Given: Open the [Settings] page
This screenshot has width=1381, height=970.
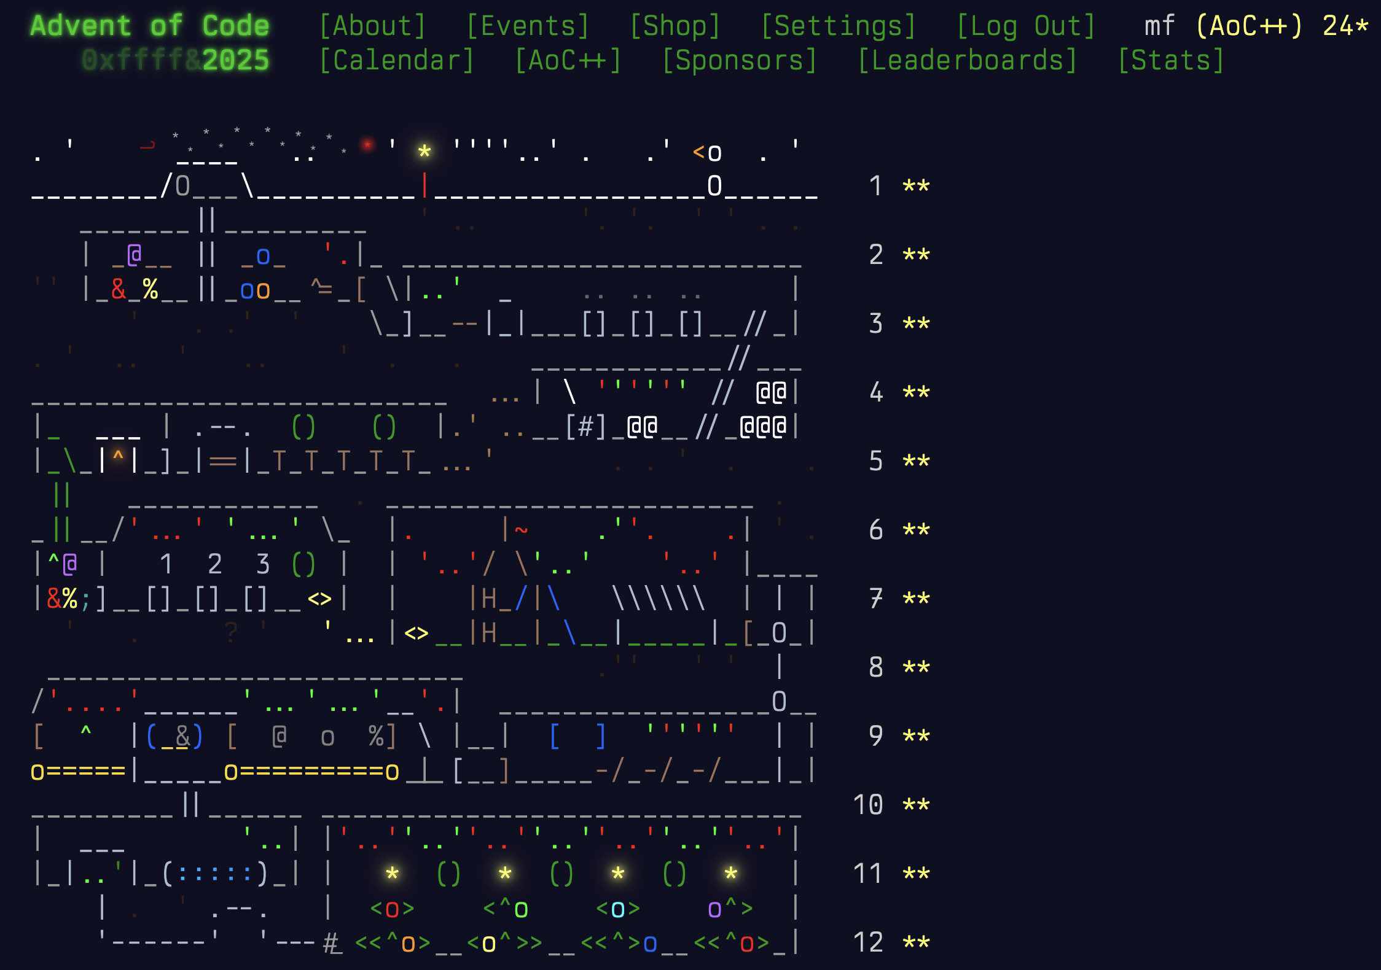Looking at the screenshot, I should 838,26.
